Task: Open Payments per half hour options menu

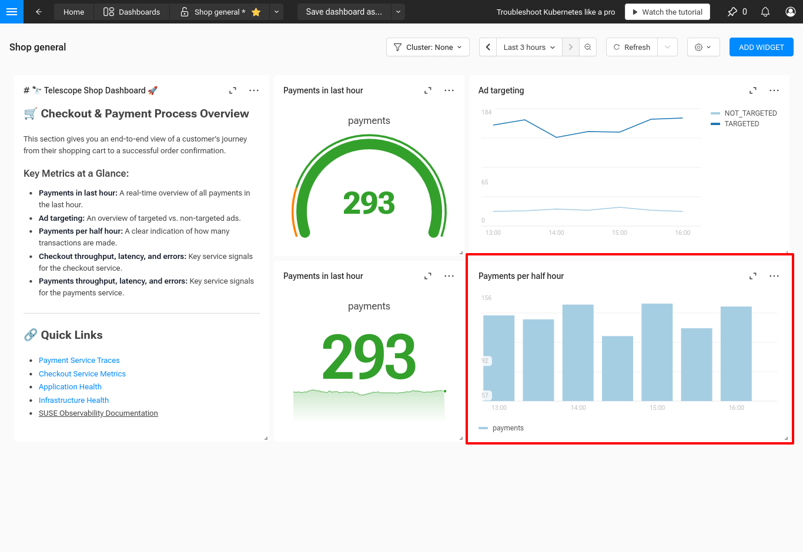Action: [x=774, y=276]
